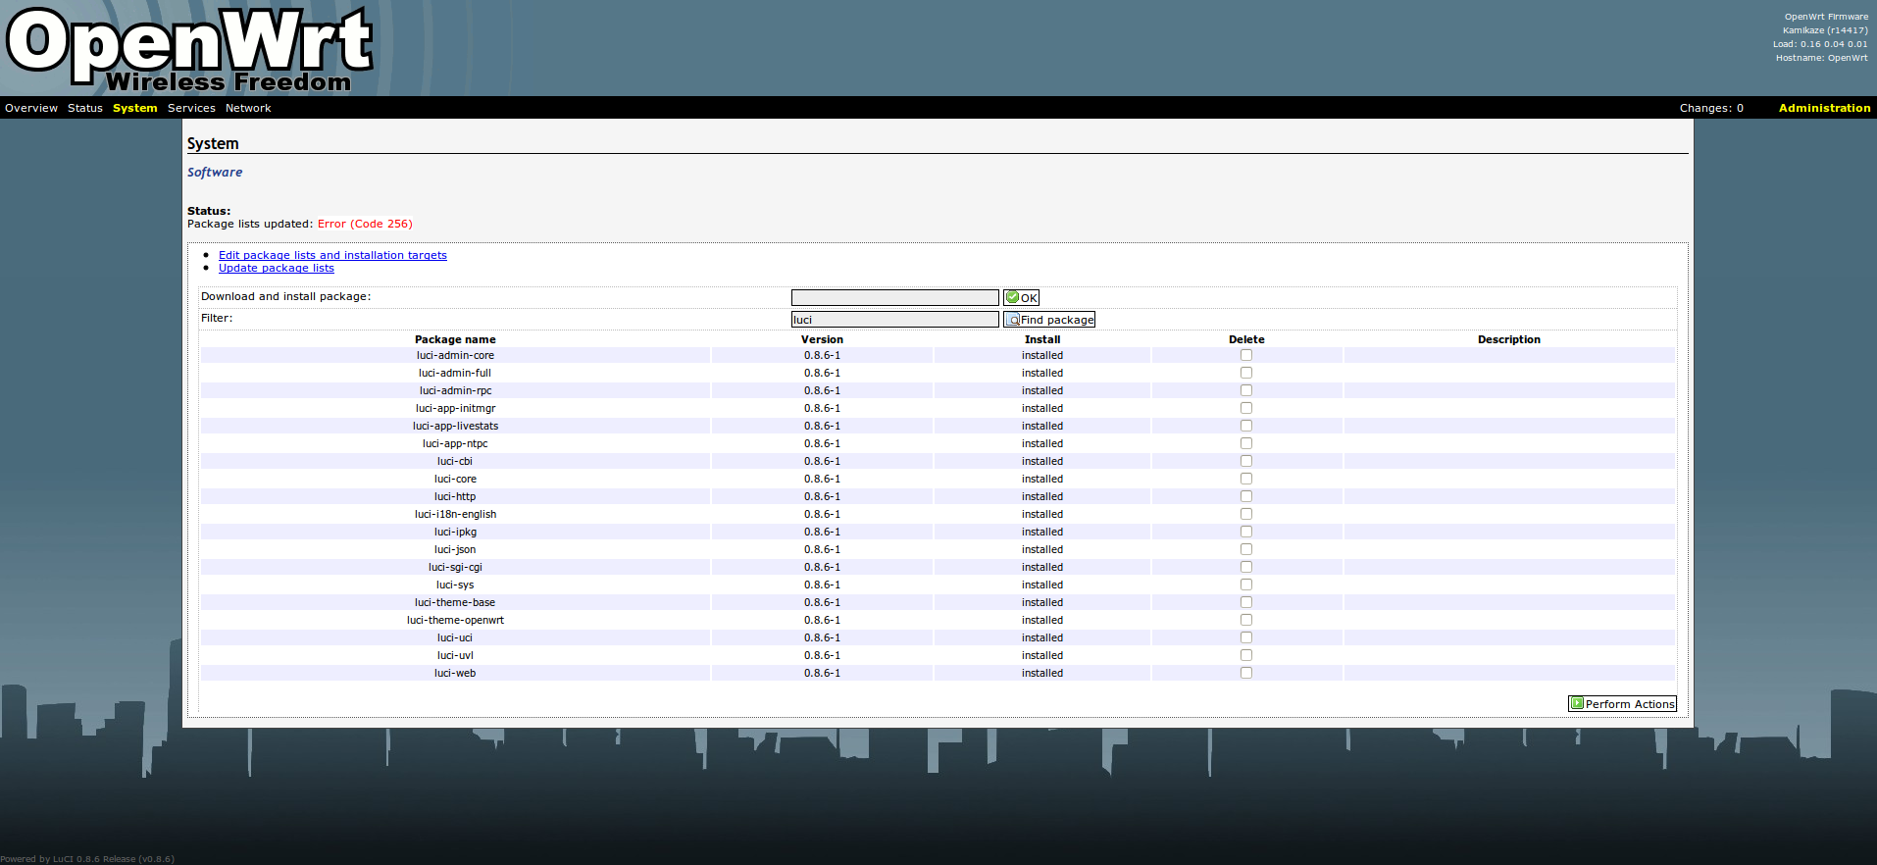Click the Load average text

tap(1820, 44)
